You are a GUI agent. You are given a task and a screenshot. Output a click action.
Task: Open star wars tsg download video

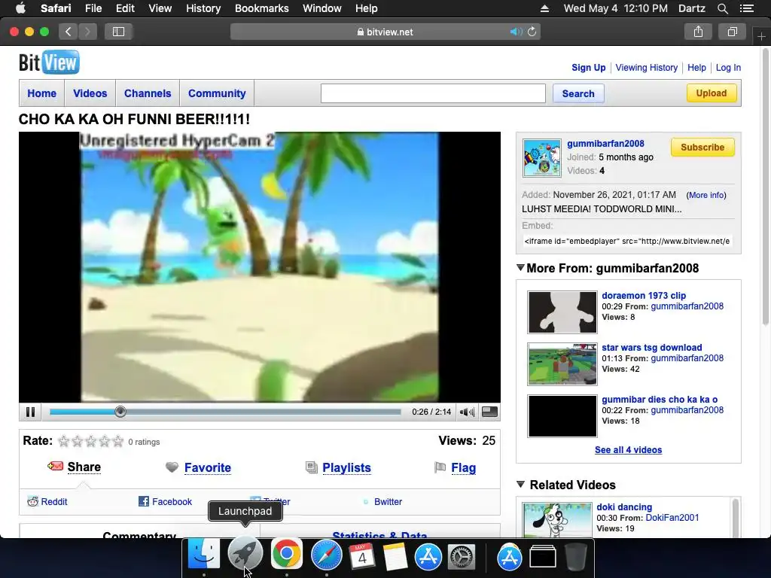[652, 348]
